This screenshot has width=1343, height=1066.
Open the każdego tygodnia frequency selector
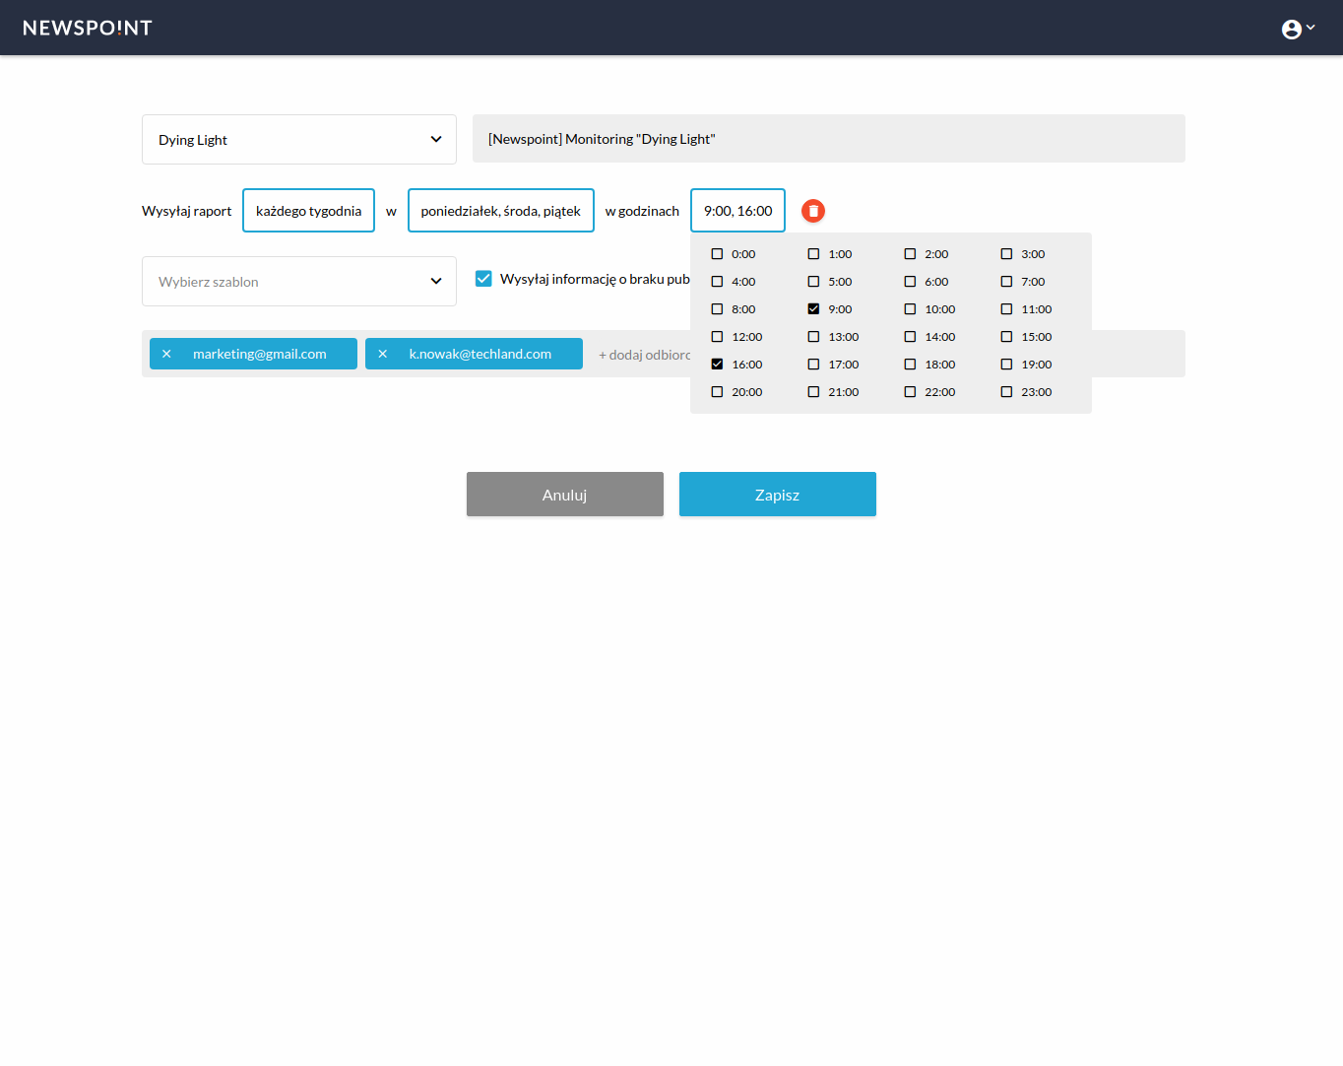point(308,211)
